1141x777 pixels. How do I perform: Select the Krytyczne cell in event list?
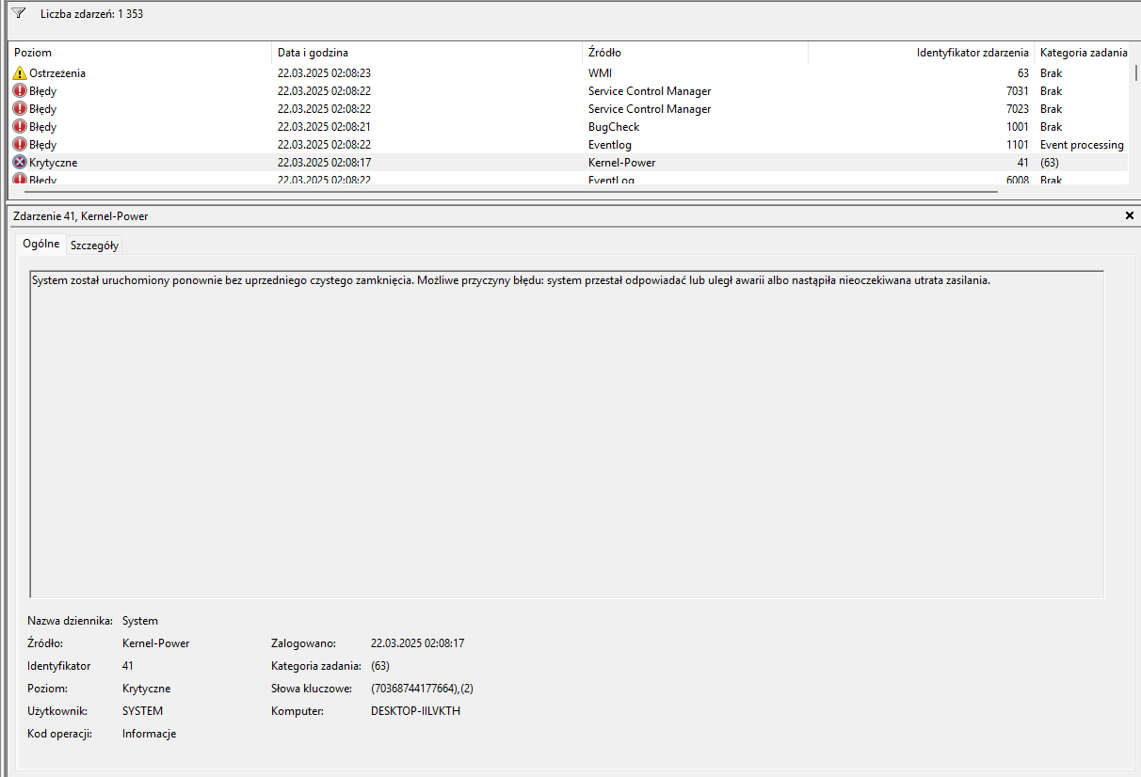pyautogui.click(x=54, y=163)
